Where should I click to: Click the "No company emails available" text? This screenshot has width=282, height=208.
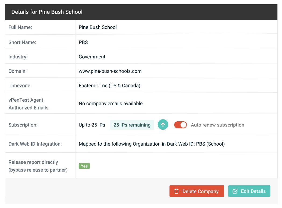coord(110,104)
